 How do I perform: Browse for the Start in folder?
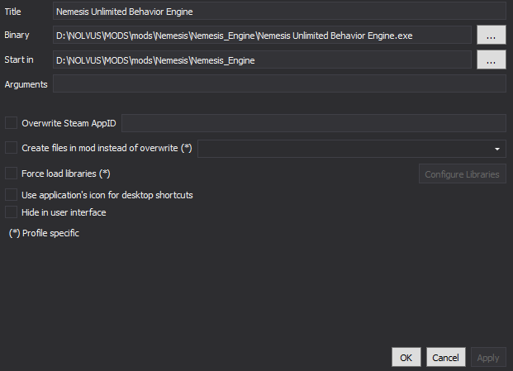(x=491, y=59)
